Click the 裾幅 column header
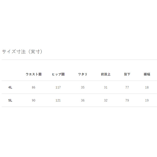 (x=147, y=74)
